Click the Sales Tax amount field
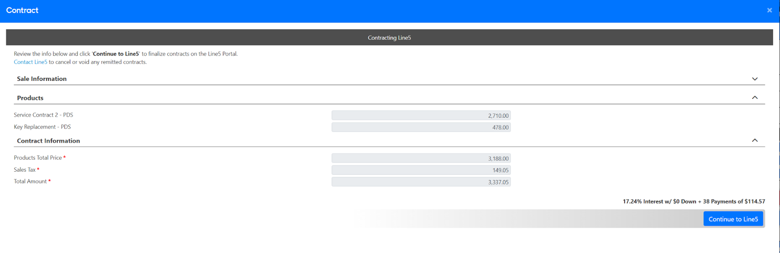The image size is (780, 253). pyautogui.click(x=421, y=170)
